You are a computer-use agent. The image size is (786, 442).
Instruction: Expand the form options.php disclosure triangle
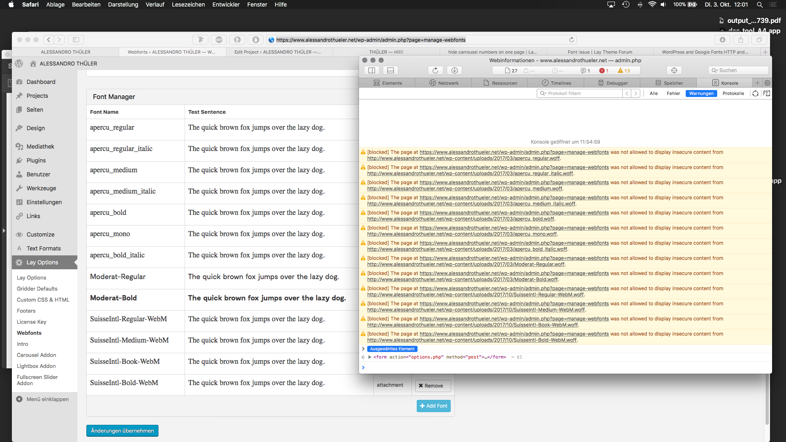[370, 357]
